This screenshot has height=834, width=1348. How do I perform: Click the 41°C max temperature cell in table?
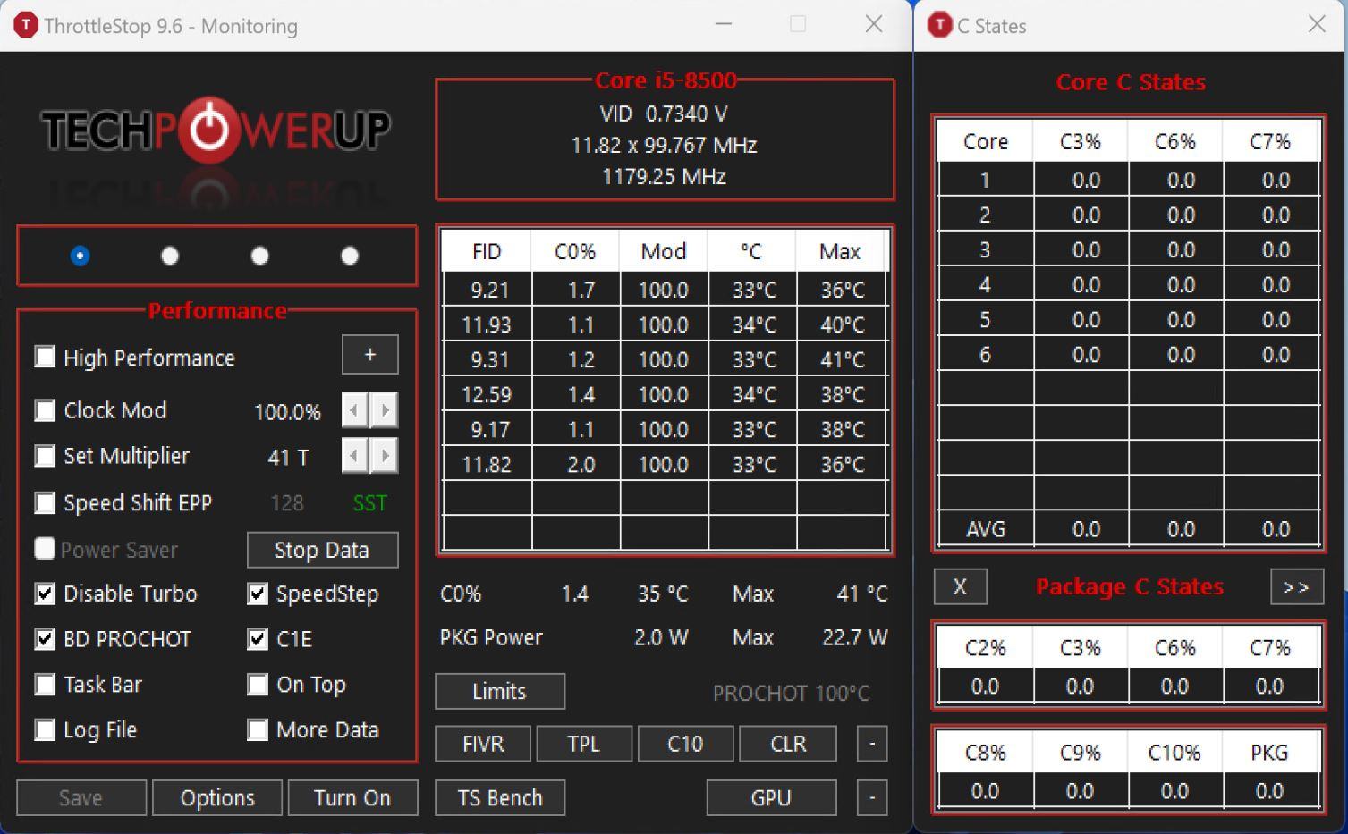(x=842, y=359)
